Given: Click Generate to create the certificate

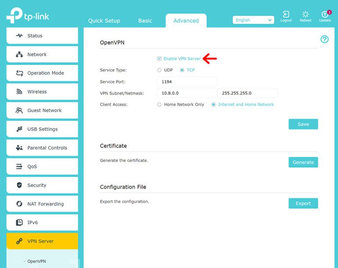Looking at the screenshot, I should click(303, 162).
